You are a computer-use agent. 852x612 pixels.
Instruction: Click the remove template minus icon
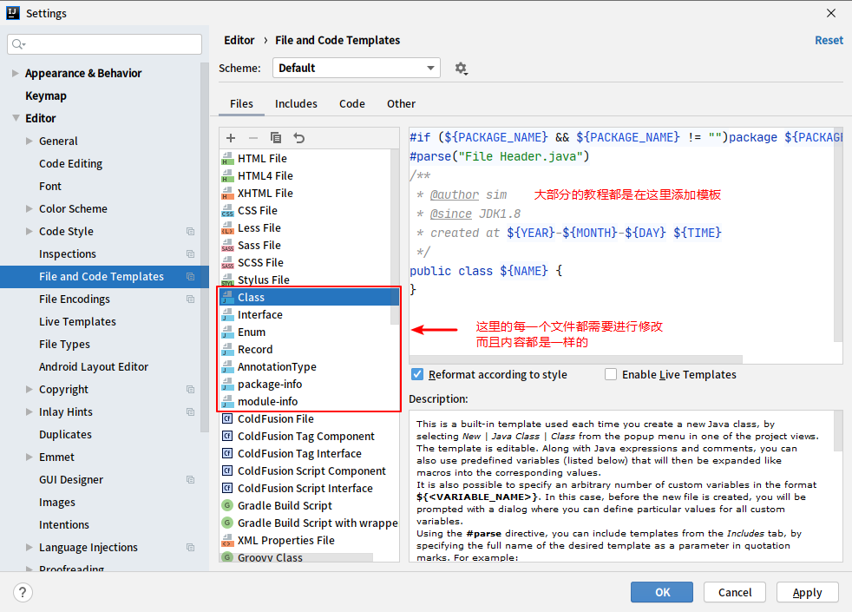pyautogui.click(x=253, y=138)
